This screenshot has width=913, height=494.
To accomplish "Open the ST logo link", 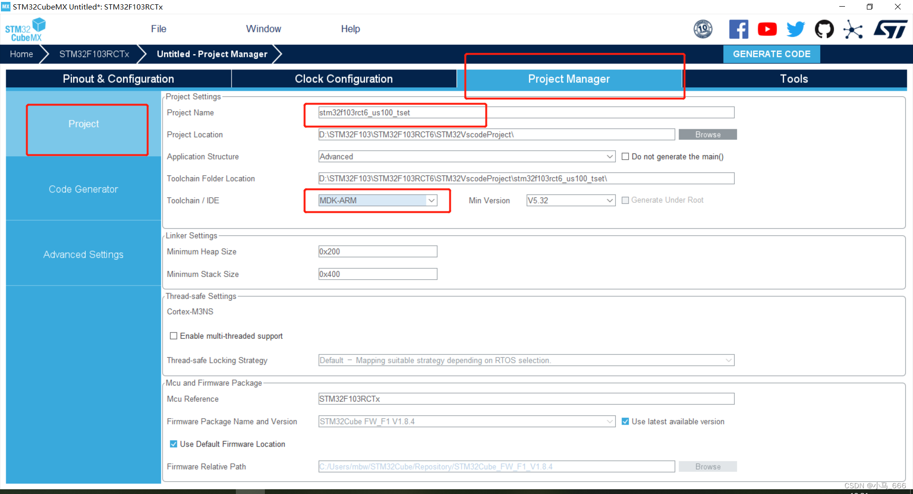I will pyautogui.click(x=890, y=29).
